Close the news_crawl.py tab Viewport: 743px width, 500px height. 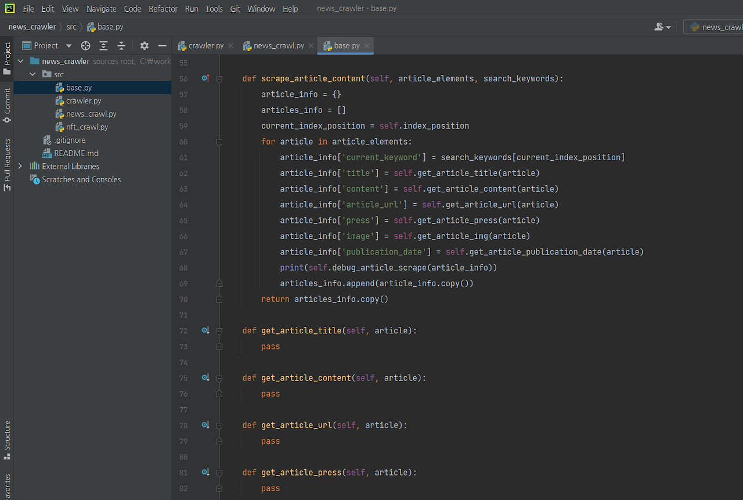click(311, 46)
